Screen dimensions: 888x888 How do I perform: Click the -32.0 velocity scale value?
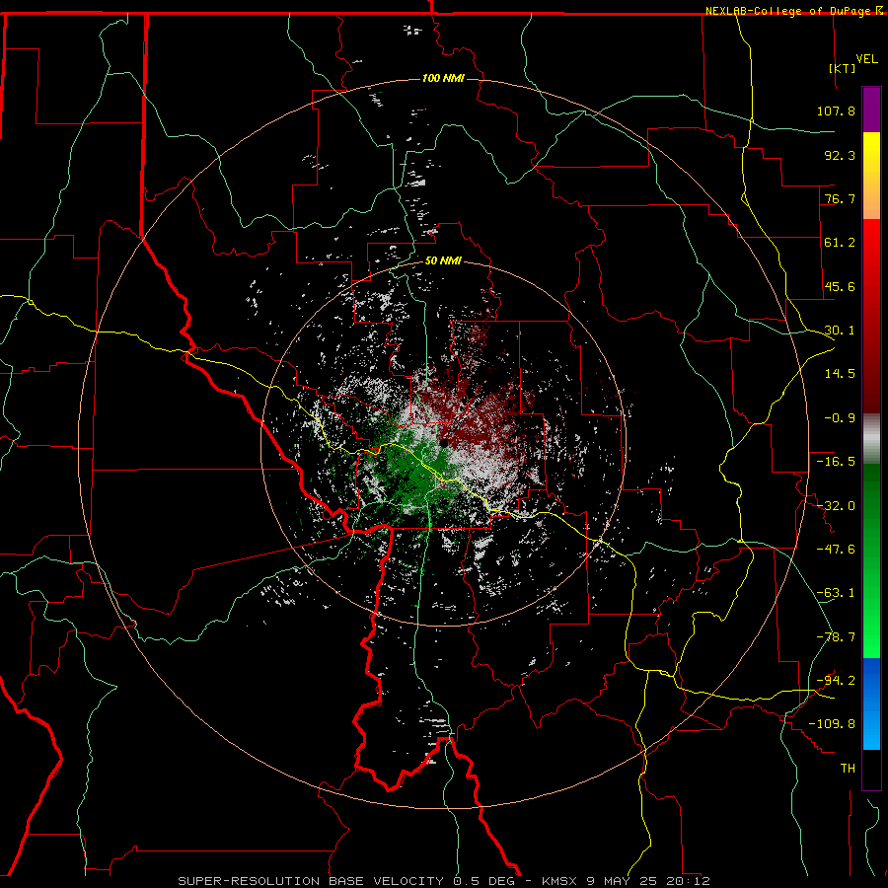[836, 506]
